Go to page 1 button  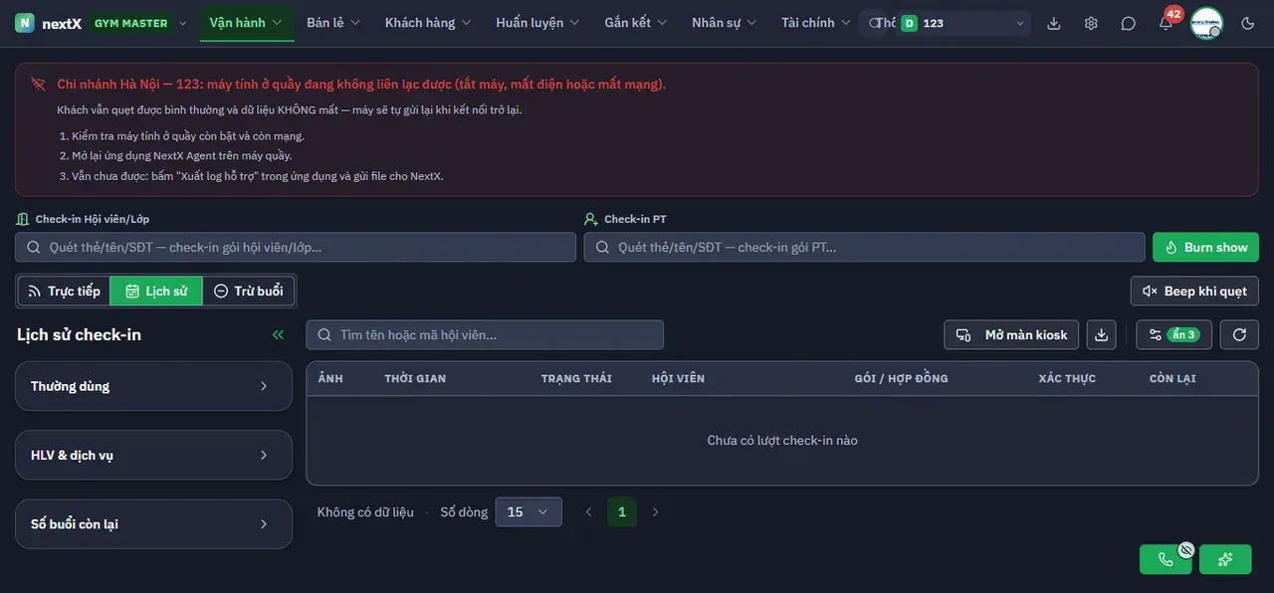622,512
